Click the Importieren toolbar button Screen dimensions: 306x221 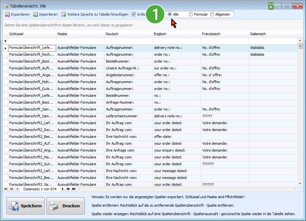pyautogui.click(x=45, y=14)
